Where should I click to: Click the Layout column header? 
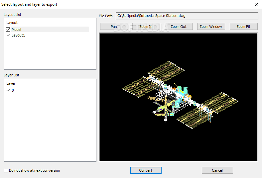coord(47,23)
